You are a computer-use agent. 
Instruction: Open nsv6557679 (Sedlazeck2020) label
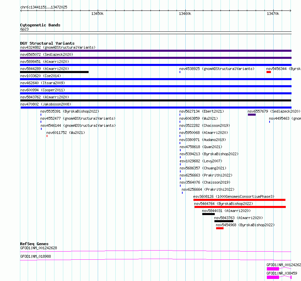point(274,111)
